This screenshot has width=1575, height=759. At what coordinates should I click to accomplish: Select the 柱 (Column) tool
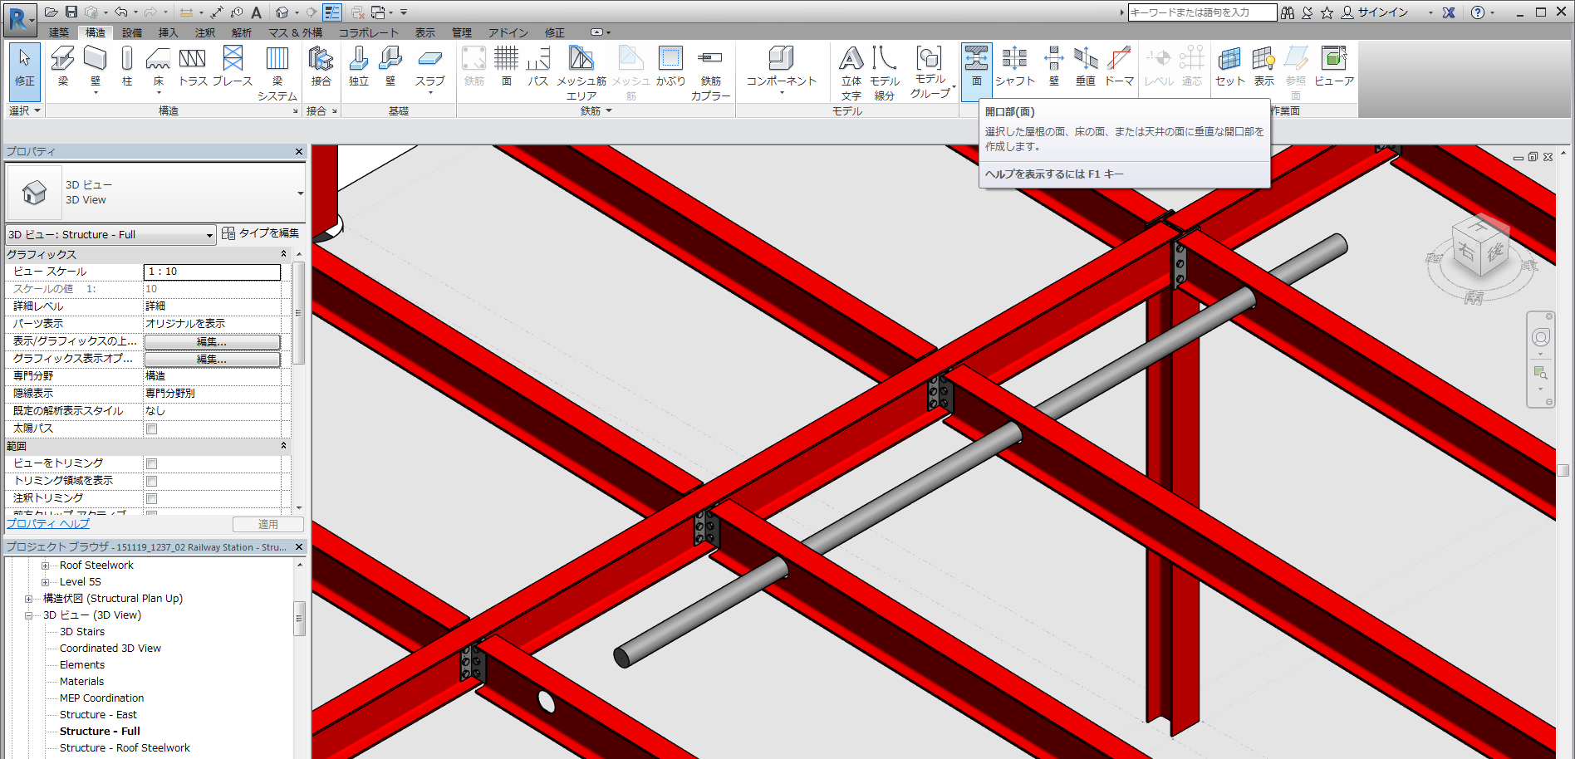click(x=127, y=66)
